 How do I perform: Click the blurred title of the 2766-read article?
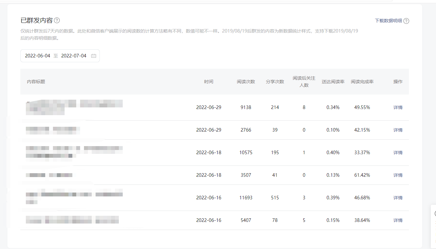(53, 130)
